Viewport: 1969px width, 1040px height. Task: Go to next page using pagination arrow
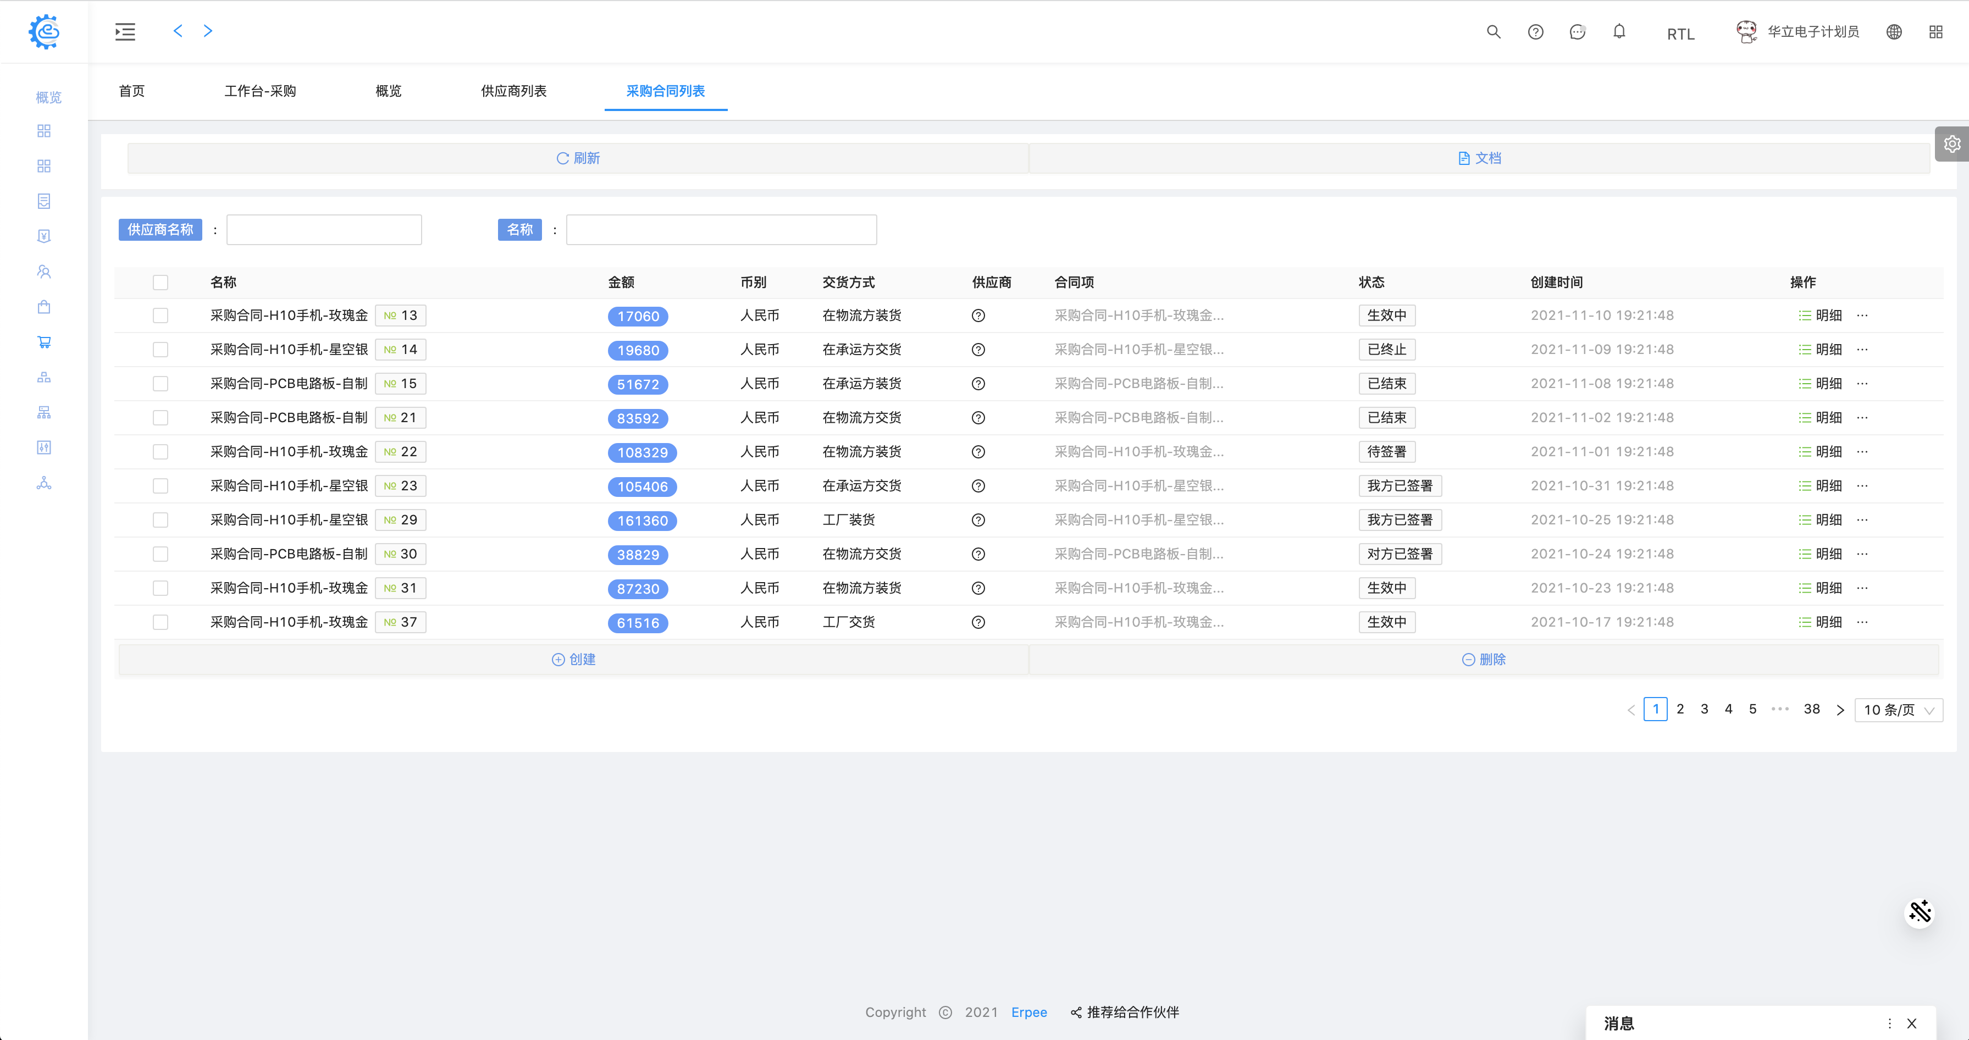pyautogui.click(x=1840, y=710)
